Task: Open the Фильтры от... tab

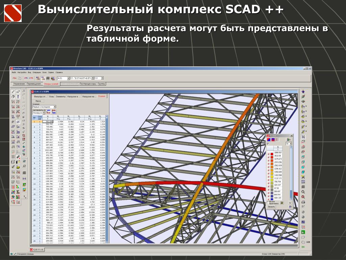Action: pyautogui.click(x=41, y=96)
